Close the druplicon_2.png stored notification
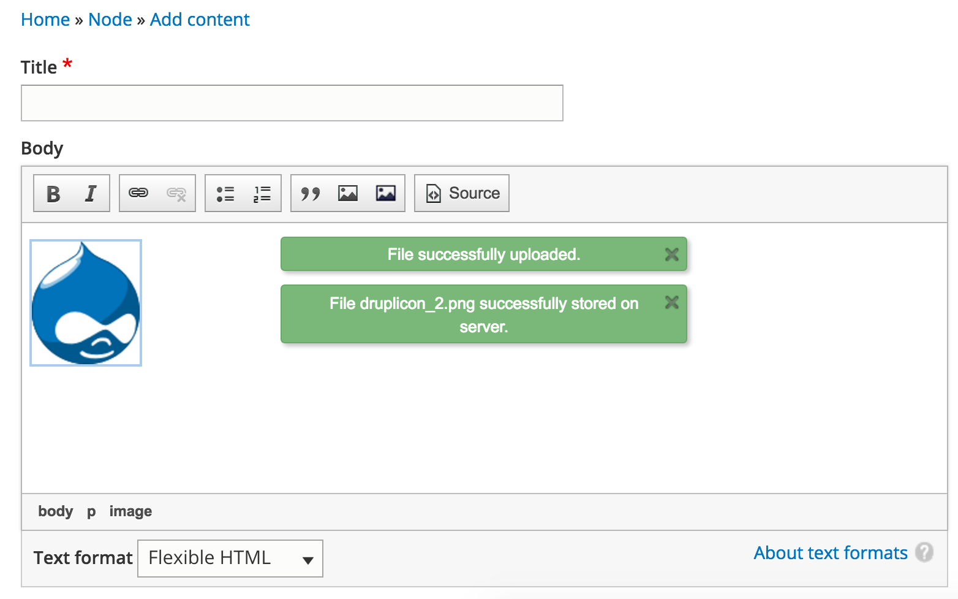The width and height of the screenshot is (958, 599). point(671,302)
